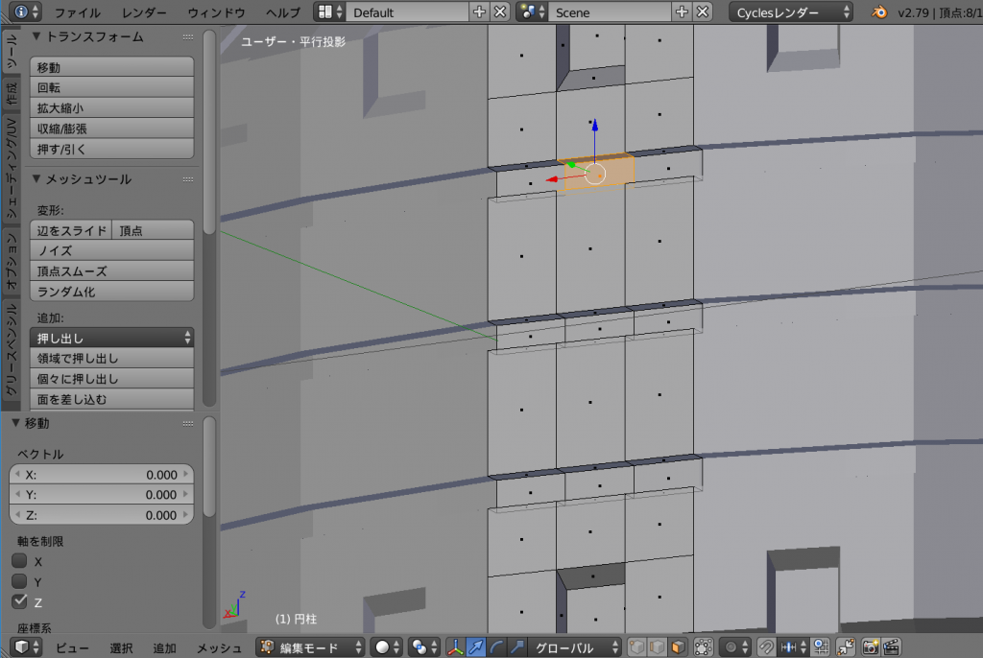Add a new screen layout with plus
The width and height of the screenshot is (983, 658).
[x=480, y=12]
